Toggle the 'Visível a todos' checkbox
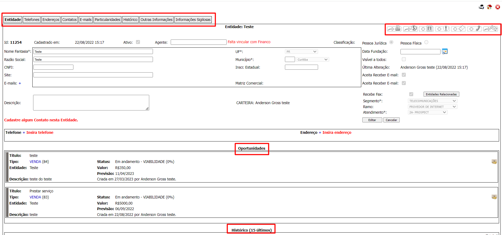The image size is (502, 235). tap(404, 59)
